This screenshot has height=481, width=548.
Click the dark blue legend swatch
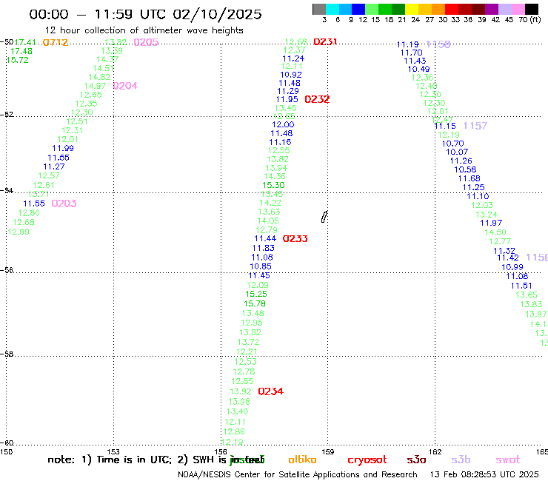point(358,9)
